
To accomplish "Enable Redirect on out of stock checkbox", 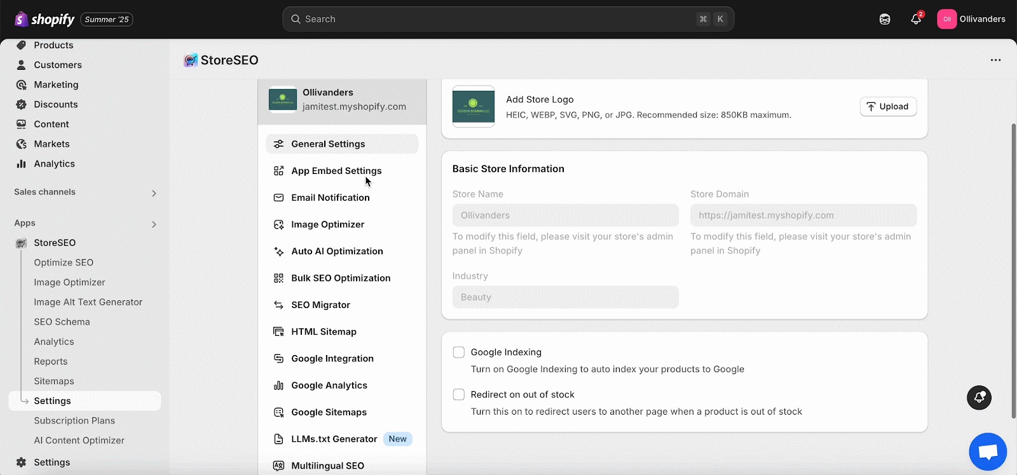I will (458, 394).
